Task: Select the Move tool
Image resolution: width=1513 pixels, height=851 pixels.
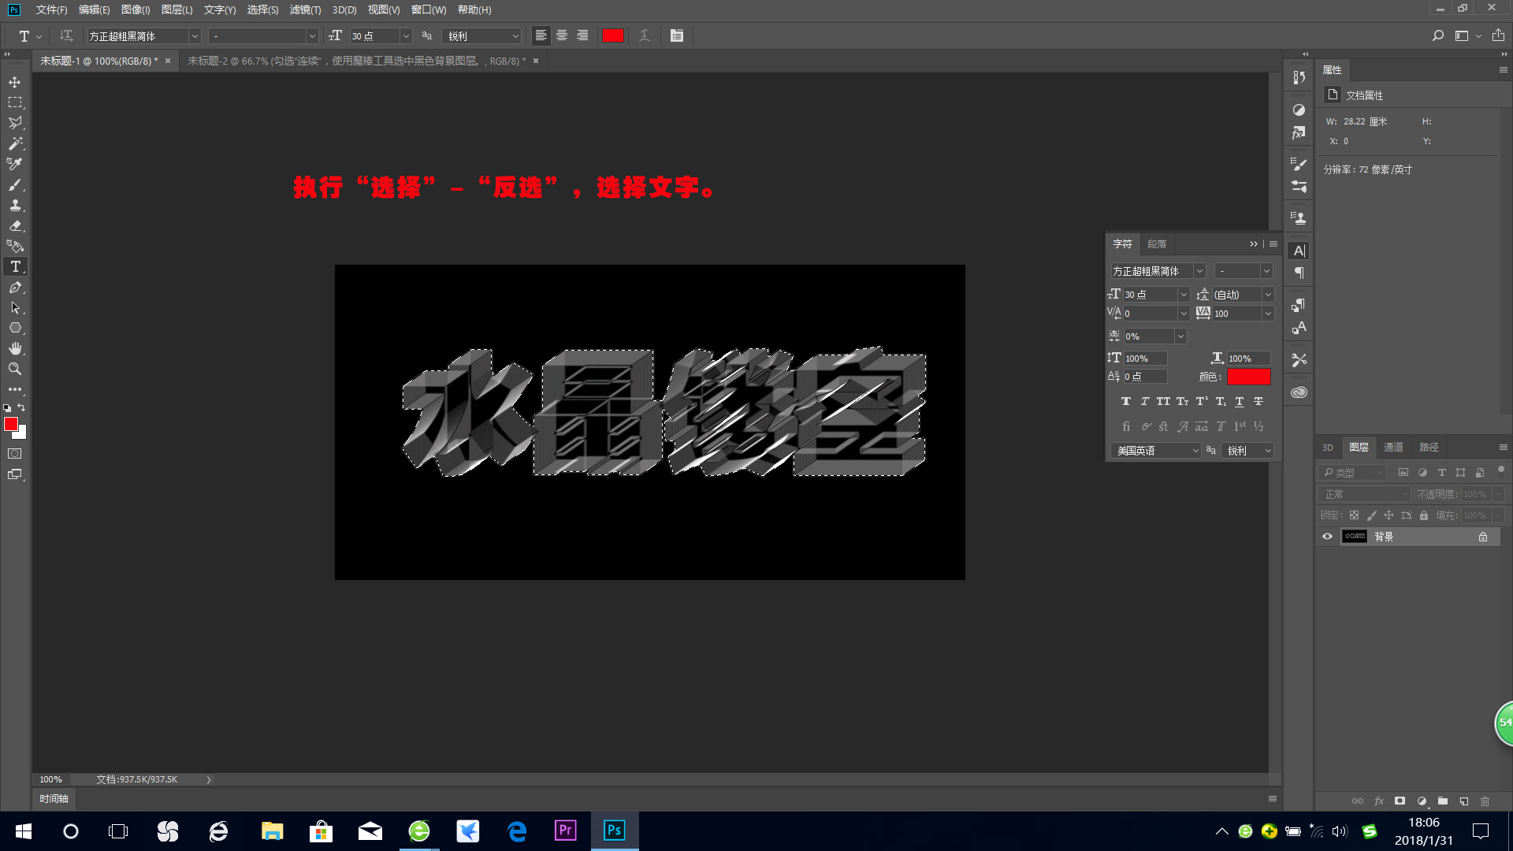Action: 15,82
